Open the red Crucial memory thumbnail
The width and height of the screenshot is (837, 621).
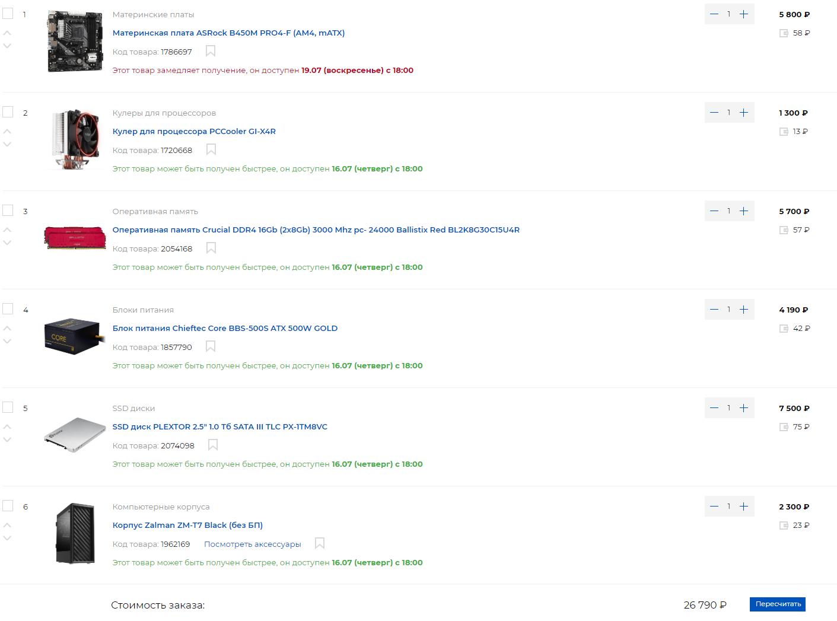point(75,237)
